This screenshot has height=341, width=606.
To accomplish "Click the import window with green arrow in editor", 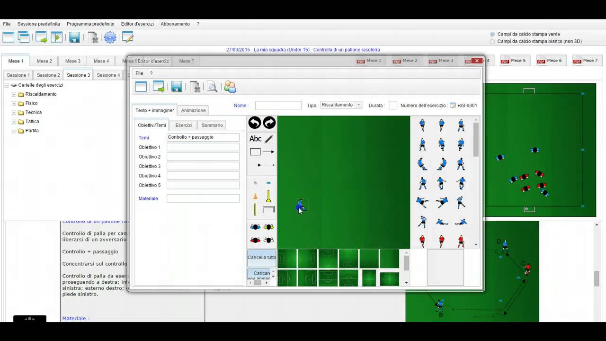I will (x=159, y=87).
